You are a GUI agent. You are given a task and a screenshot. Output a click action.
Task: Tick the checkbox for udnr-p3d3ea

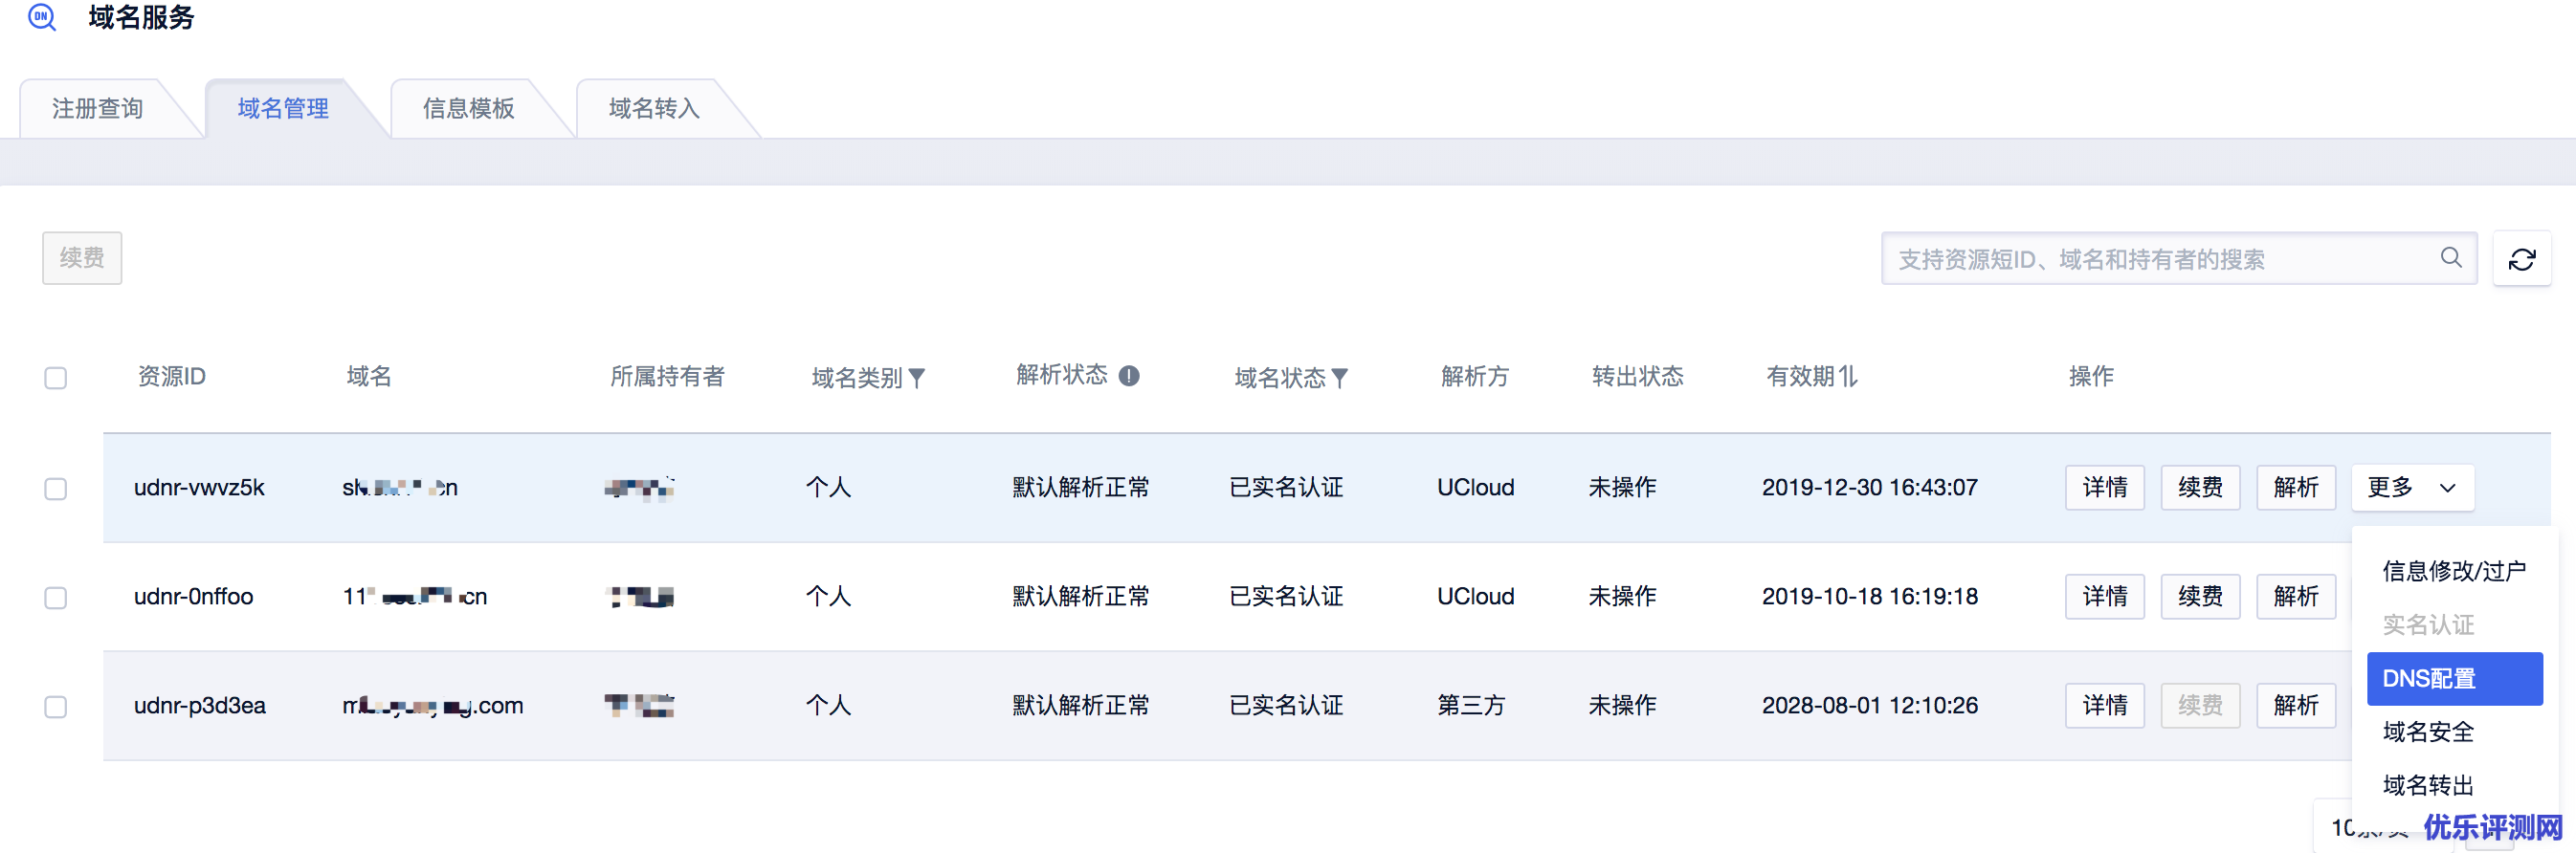(56, 706)
